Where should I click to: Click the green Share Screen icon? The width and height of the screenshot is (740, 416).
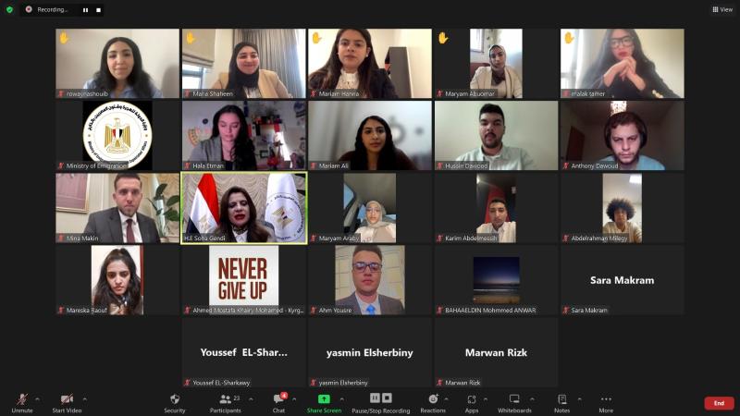click(324, 399)
